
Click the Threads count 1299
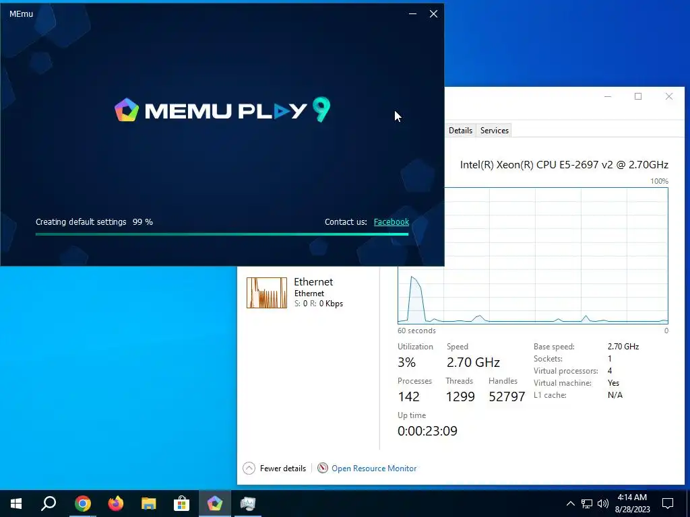click(x=460, y=397)
